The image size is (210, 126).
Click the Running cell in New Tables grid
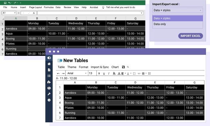tap(75, 113)
